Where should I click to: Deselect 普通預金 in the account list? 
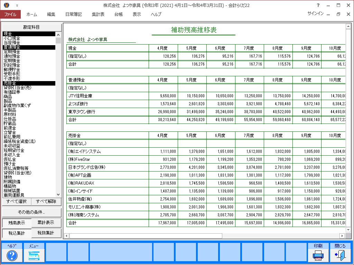29,47
